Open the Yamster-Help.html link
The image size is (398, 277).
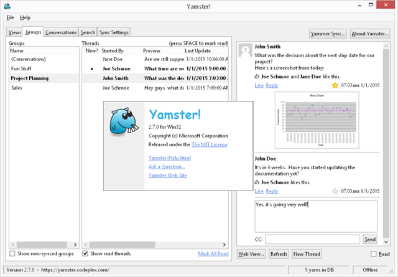[170, 158]
